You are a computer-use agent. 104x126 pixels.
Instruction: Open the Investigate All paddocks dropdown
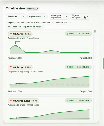pos(59,16)
